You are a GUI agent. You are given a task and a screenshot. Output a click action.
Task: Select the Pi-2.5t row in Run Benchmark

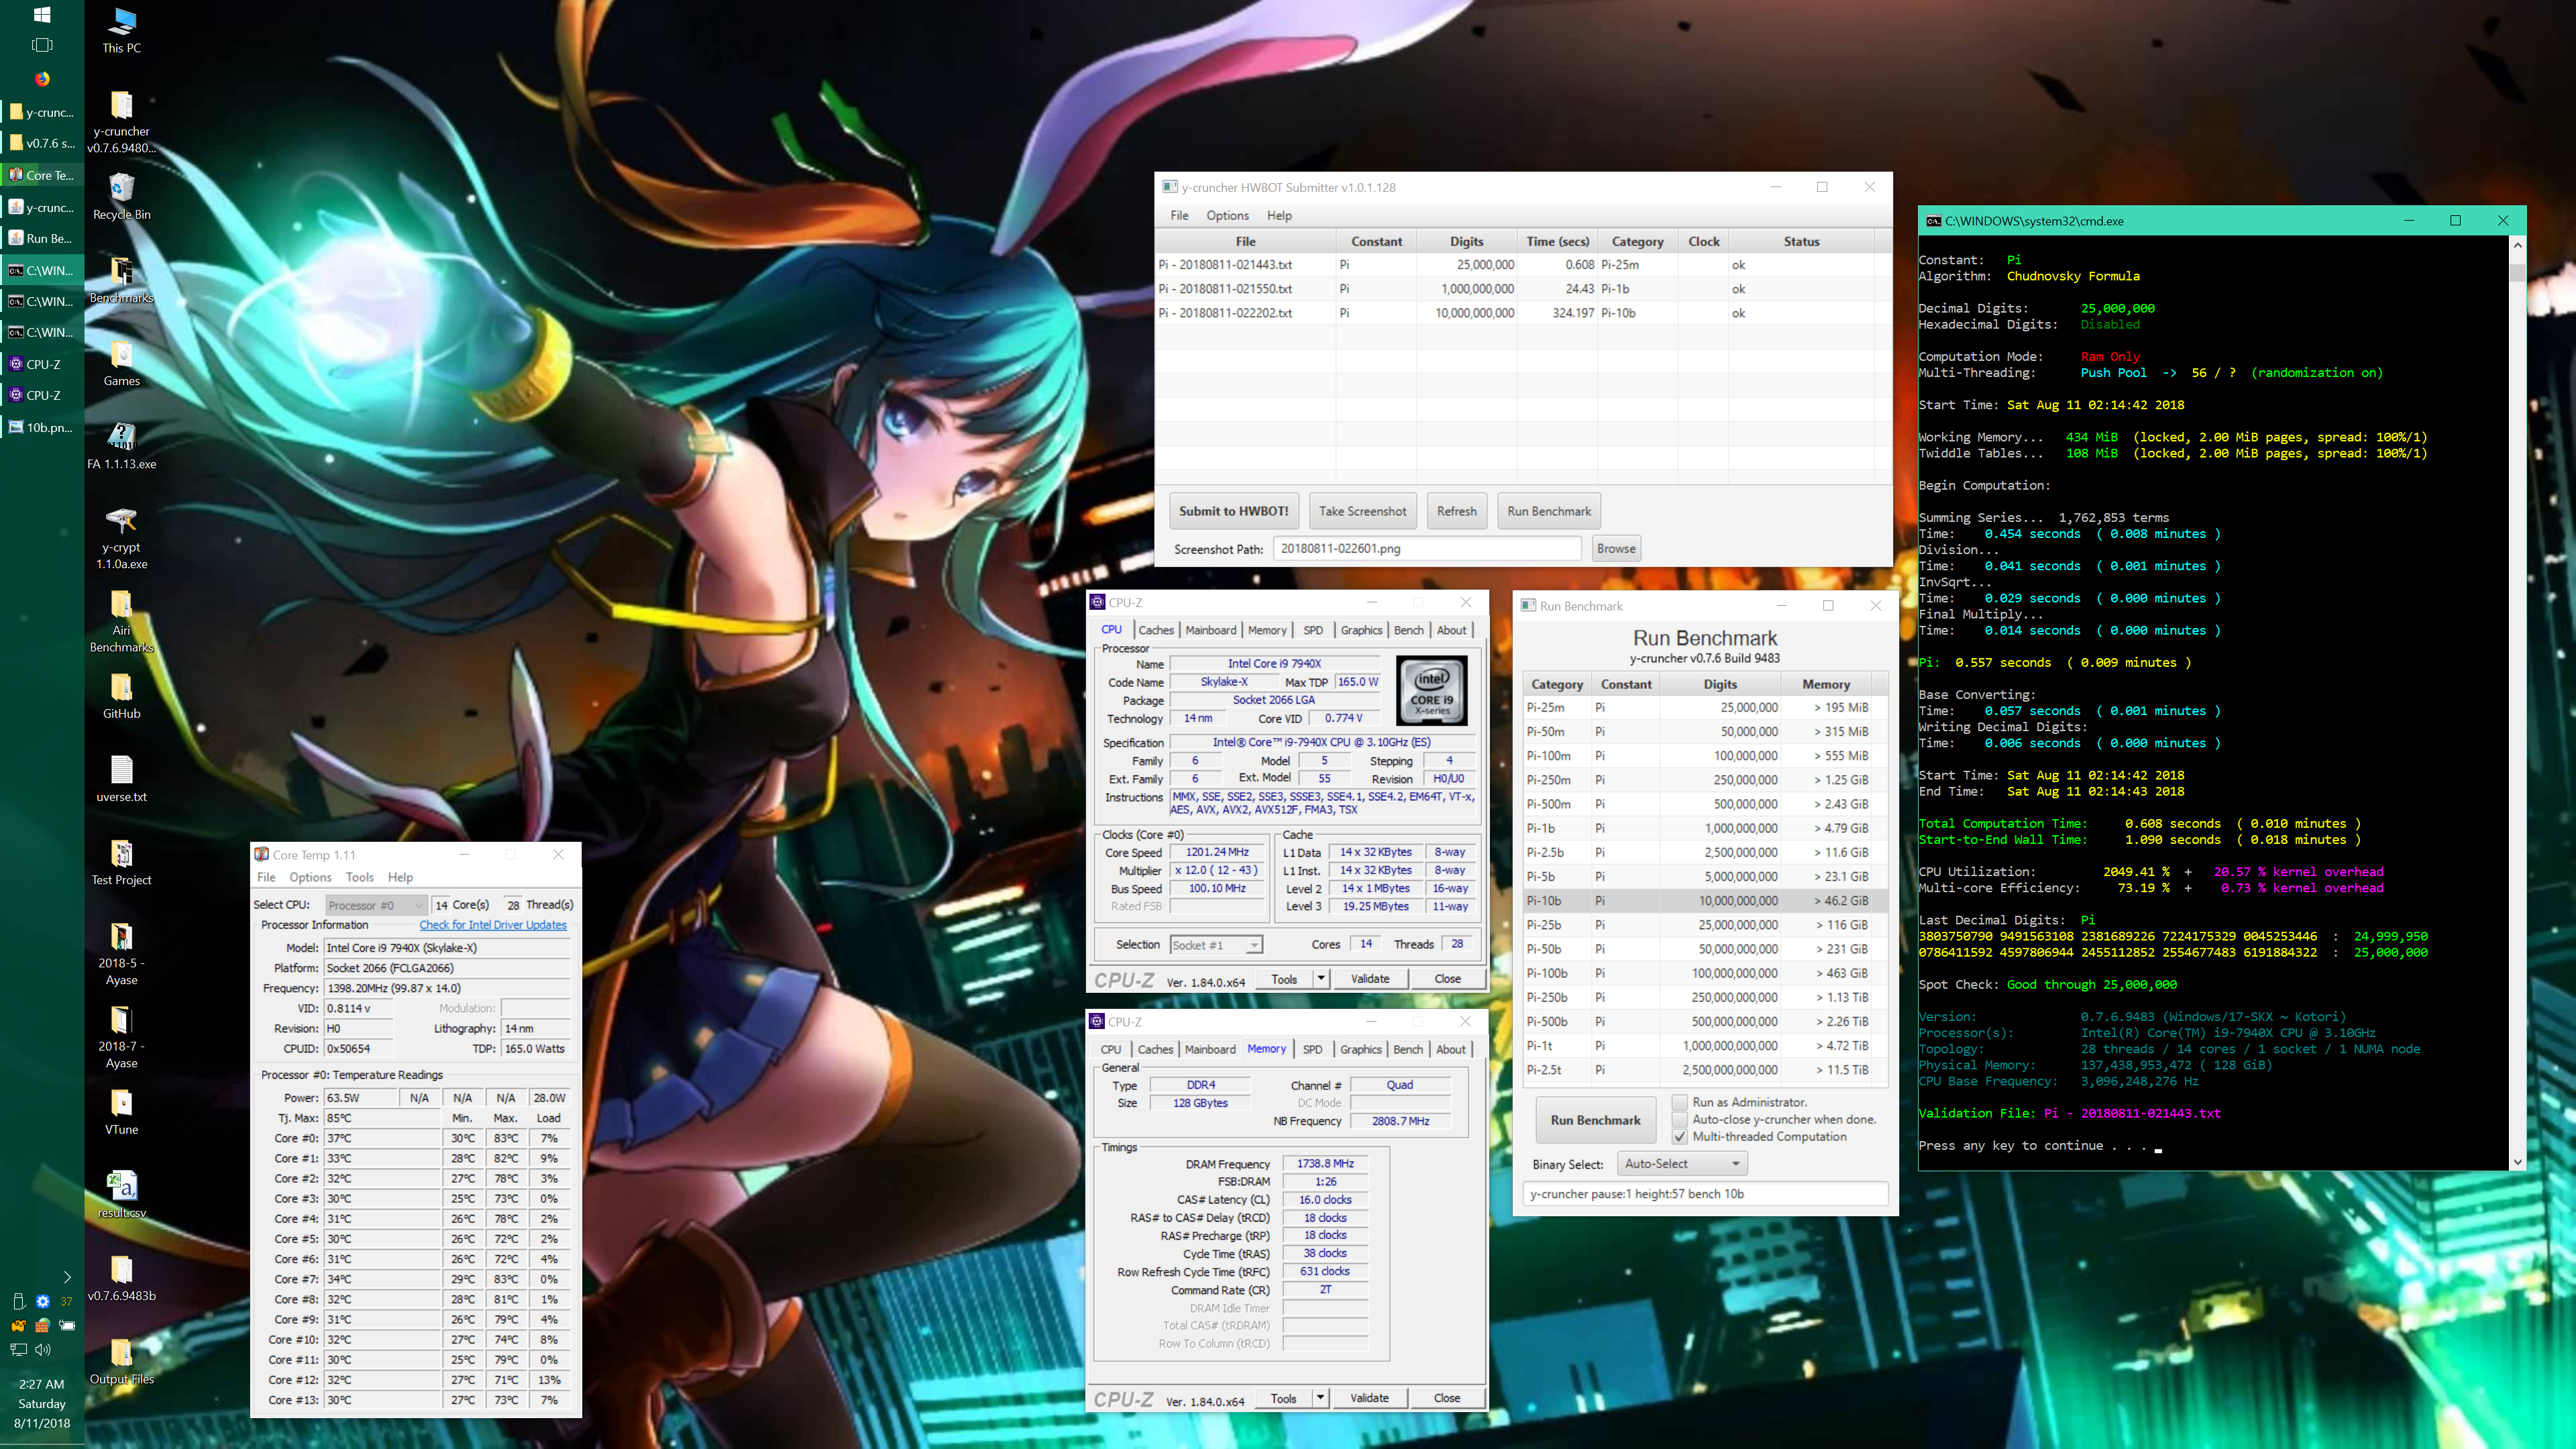coord(1704,1069)
